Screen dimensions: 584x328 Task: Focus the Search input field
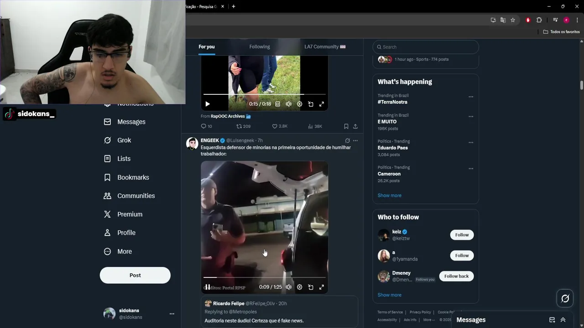tap(426, 47)
